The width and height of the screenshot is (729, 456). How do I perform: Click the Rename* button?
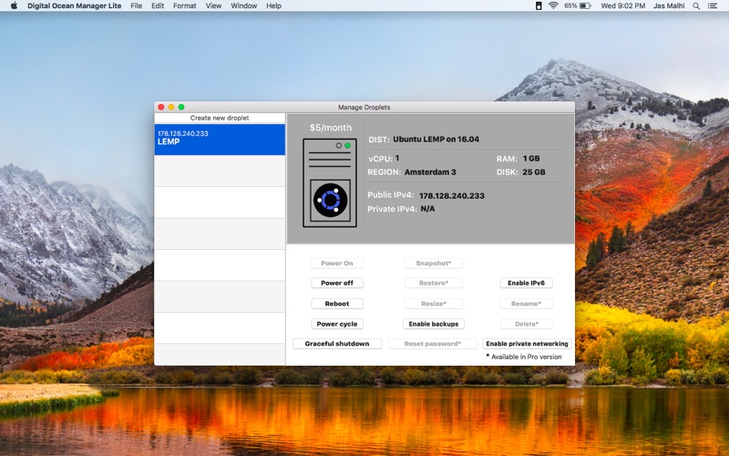point(527,304)
